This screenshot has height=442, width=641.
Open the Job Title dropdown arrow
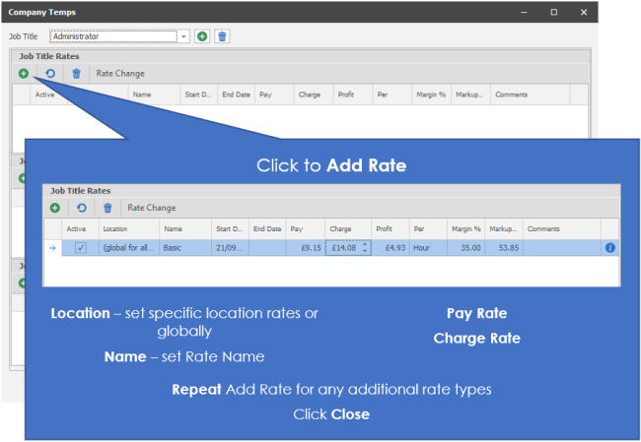(x=183, y=36)
